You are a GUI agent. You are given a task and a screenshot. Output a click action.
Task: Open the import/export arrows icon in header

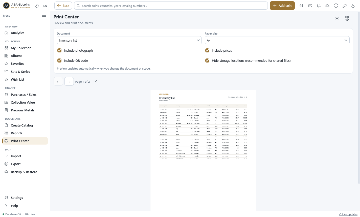(x=302, y=6)
